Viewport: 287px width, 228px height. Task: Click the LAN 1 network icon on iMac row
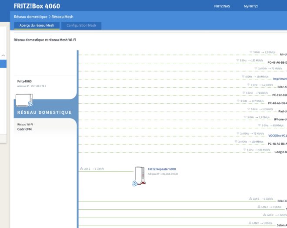(250, 199)
